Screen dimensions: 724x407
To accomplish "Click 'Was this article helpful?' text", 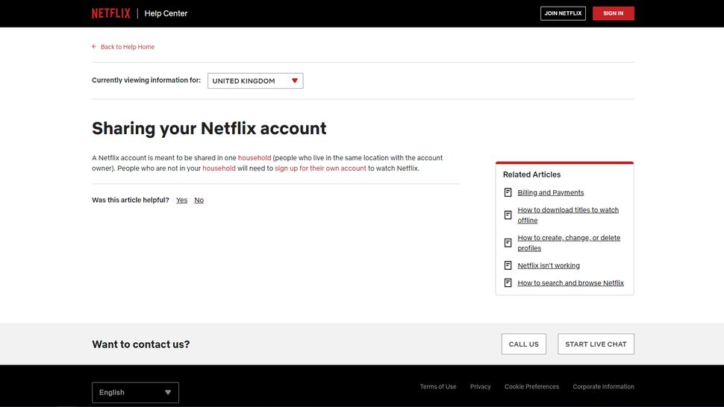I will click(131, 200).
